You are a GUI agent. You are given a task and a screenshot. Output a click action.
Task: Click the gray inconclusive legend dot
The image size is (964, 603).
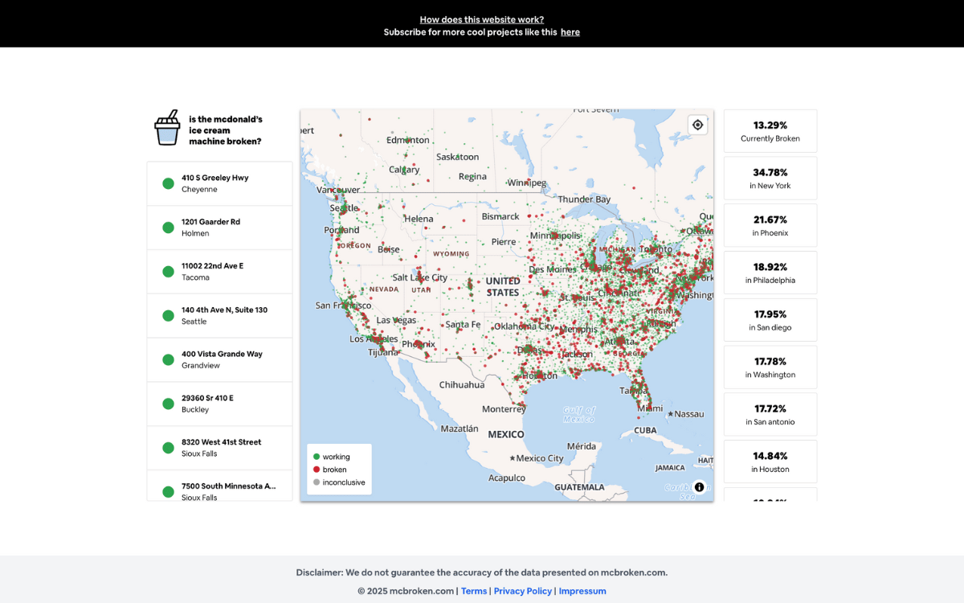pyautogui.click(x=317, y=482)
